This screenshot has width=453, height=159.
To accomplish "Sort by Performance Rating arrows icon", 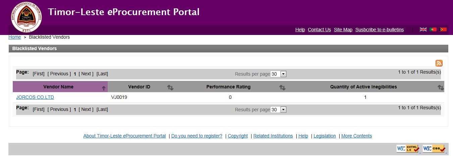I will pos(282,87).
